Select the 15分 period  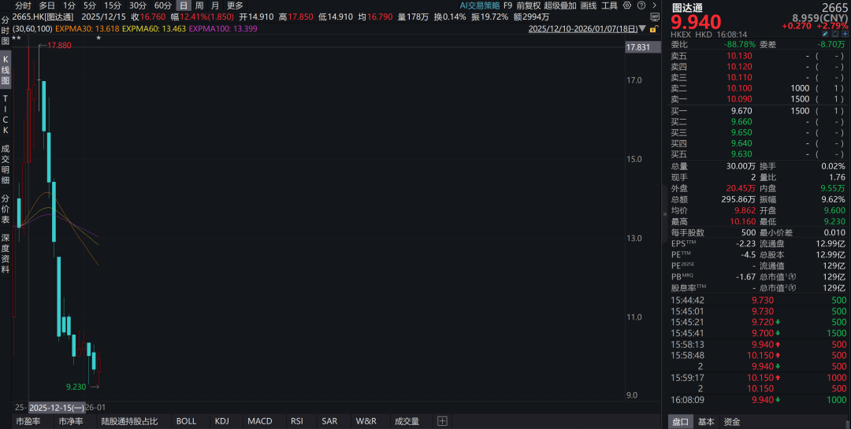(x=113, y=6)
